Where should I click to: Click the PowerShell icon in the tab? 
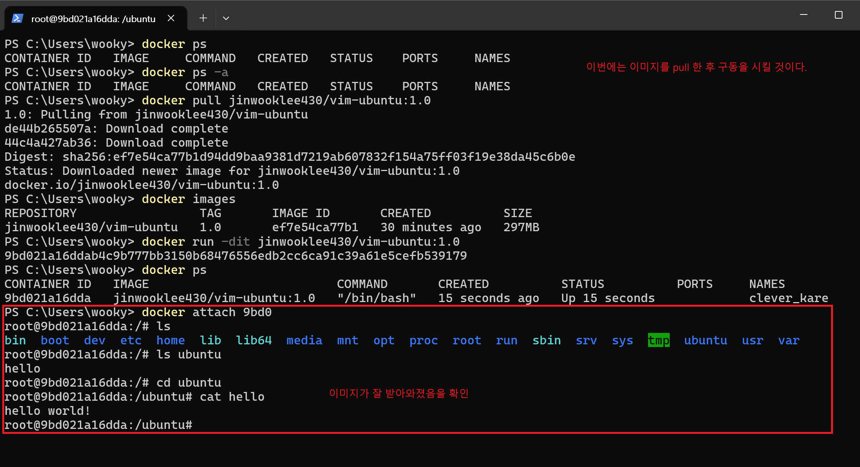(x=18, y=18)
